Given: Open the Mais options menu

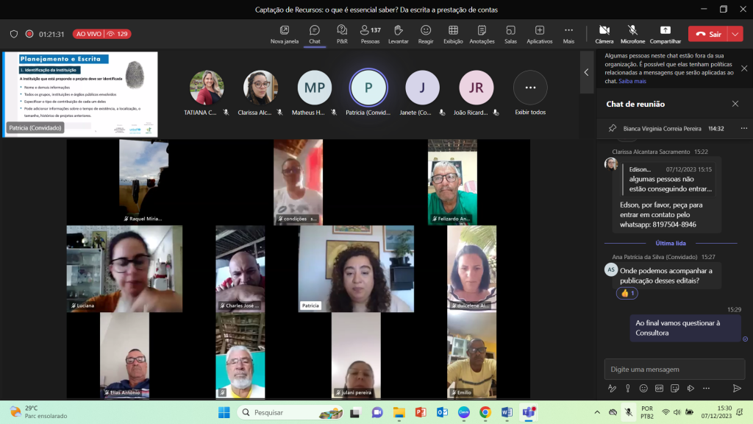Looking at the screenshot, I should pyautogui.click(x=568, y=35).
